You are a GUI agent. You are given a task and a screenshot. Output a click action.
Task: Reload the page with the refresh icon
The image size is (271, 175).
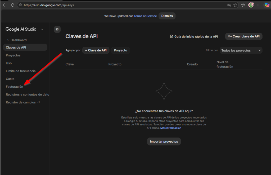pos(12,5)
